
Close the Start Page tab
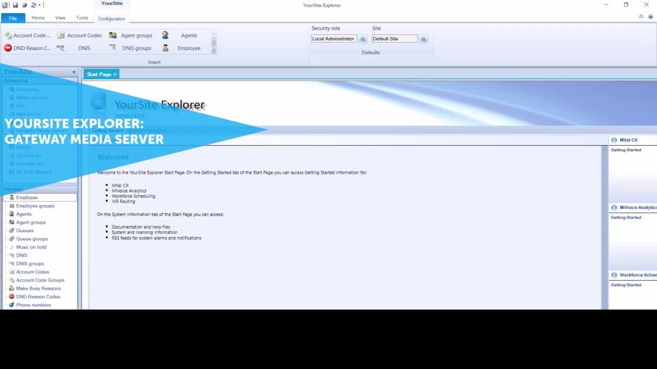pos(115,74)
